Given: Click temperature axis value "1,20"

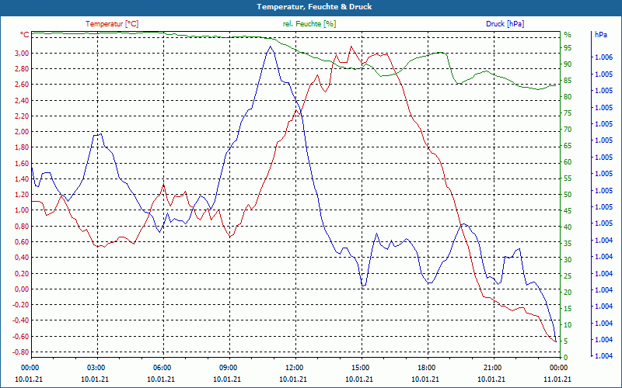Looking at the screenshot, I should tap(23, 195).
